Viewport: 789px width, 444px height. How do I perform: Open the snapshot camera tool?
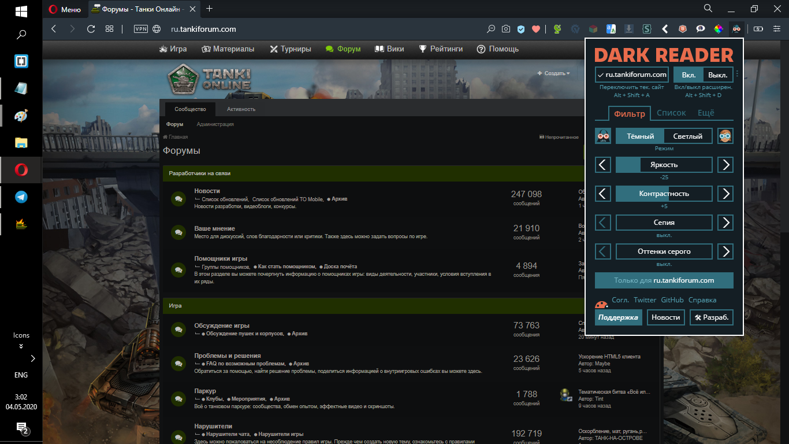click(506, 29)
